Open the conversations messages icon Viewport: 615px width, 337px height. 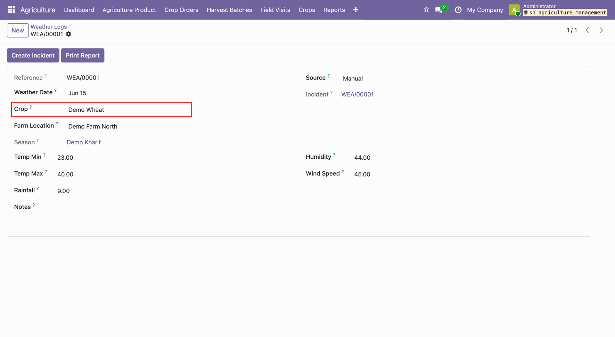coord(439,10)
